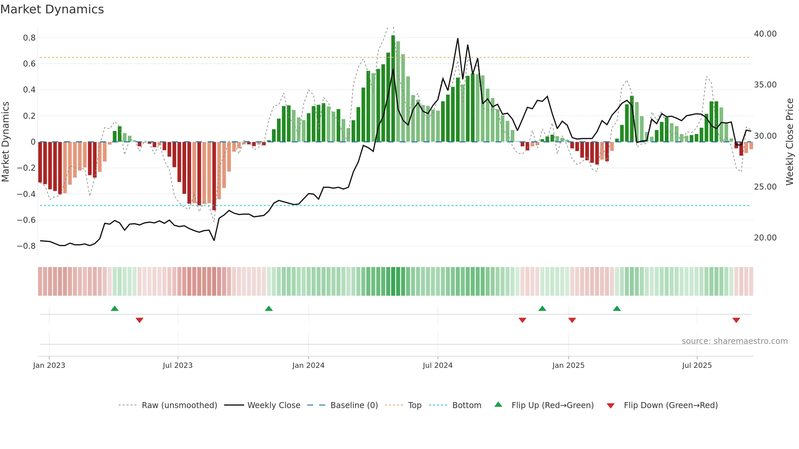The width and height of the screenshot is (799, 449).
Task: Select the first green flip-up marker in 2023
Action: [x=115, y=308]
